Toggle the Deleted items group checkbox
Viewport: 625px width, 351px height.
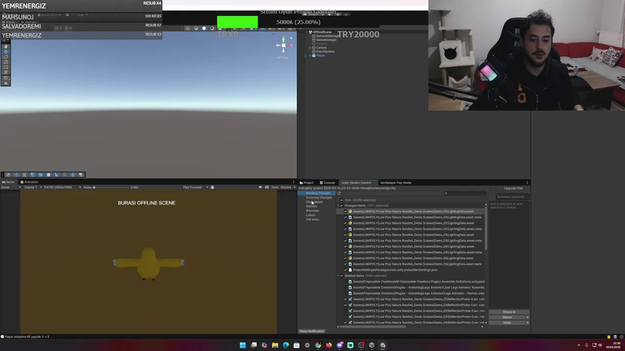click(x=341, y=276)
